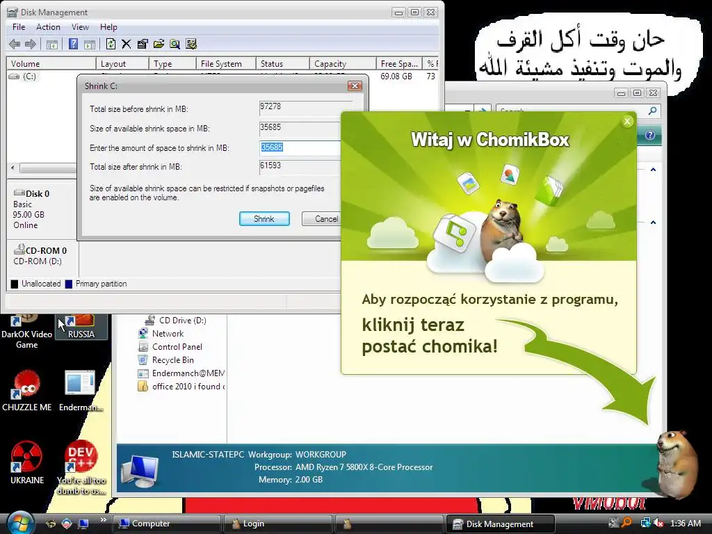The width and height of the screenshot is (712, 534).
Task: Click the Layout column header
Action: click(122, 63)
